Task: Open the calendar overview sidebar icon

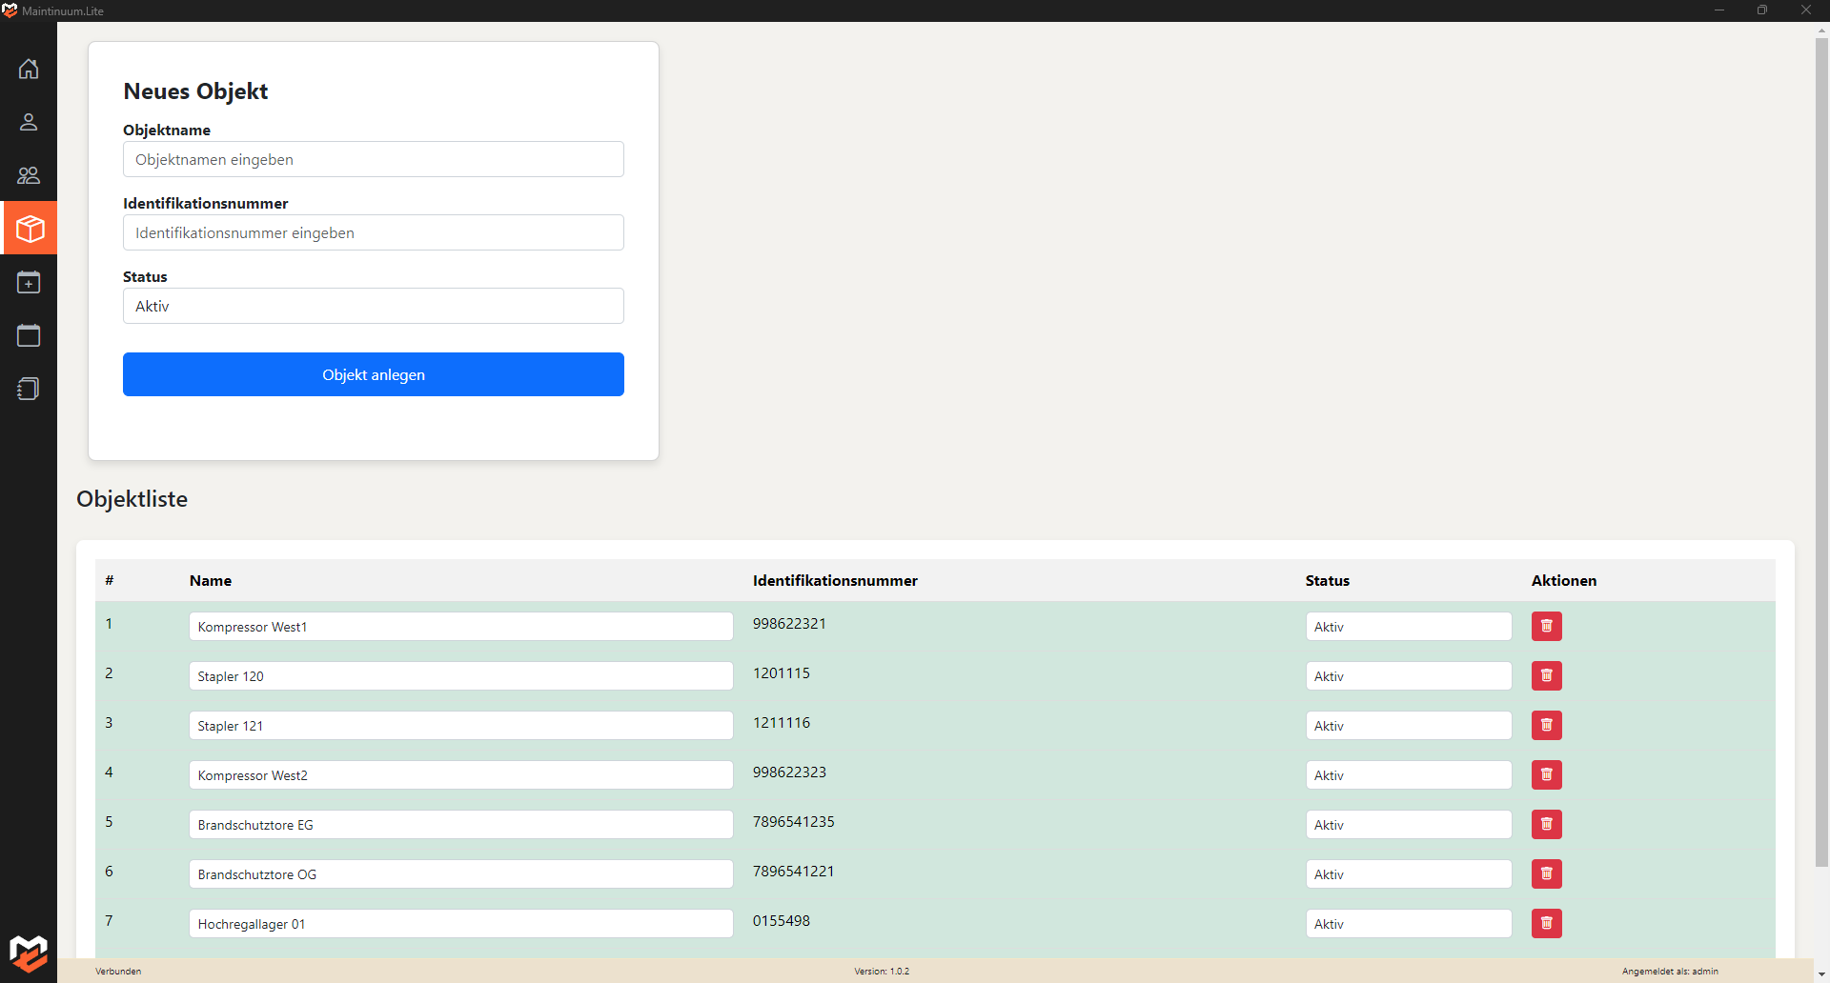Action: tap(29, 335)
